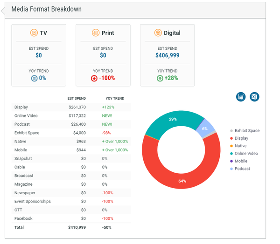Viewport: 280px width, 244px height.
Task: Toggle Display legend entry
Action: (x=239, y=138)
